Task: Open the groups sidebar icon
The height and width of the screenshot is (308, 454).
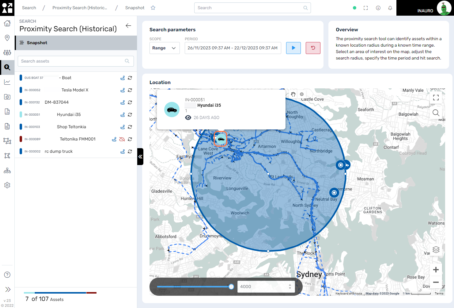Action: 7,53
